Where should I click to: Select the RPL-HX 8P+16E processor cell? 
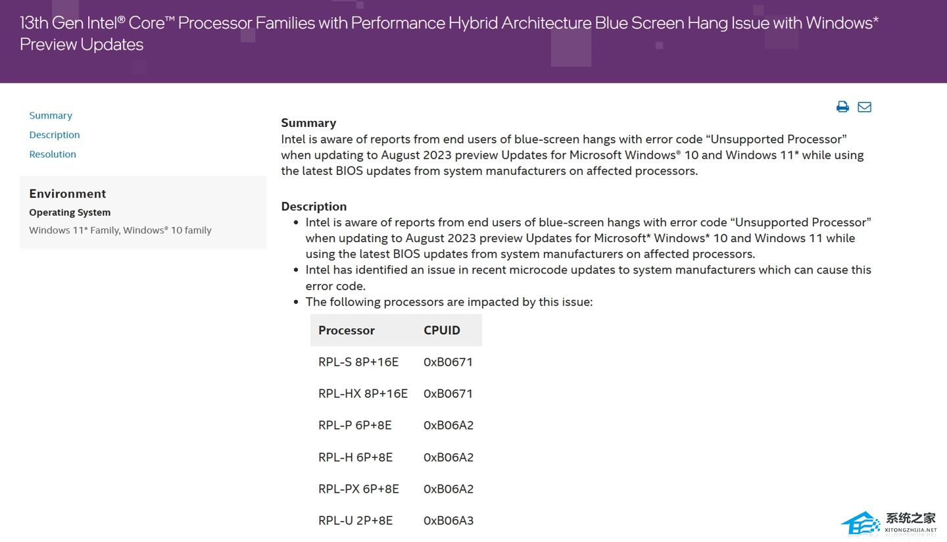(x=363, y=393)
